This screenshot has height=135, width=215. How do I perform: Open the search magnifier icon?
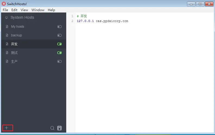tap(52, 128)
